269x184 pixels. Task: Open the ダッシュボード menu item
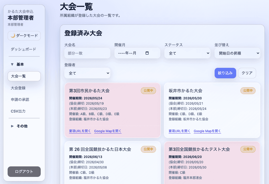(23, 49)
